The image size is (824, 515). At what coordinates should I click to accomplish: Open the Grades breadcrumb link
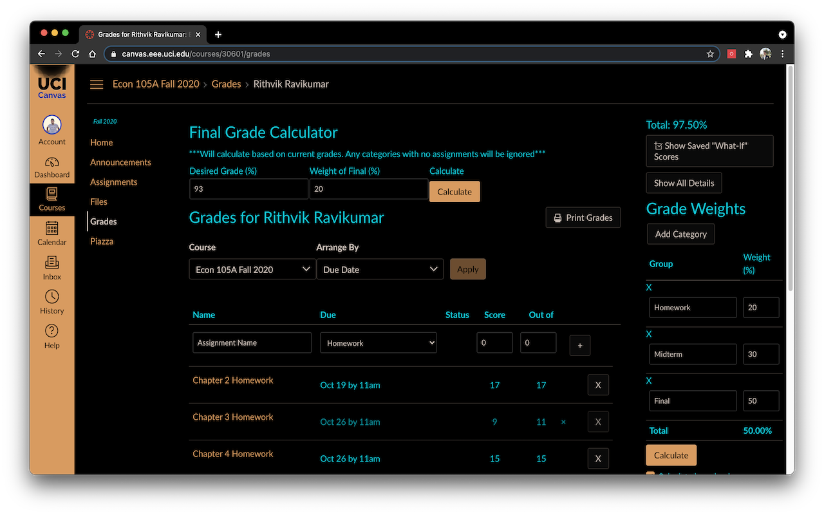click(227, 84)
